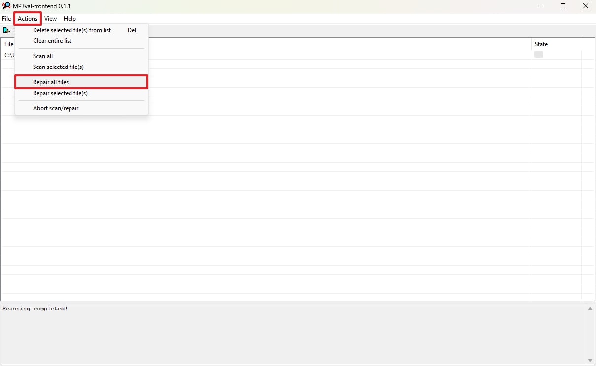Click the State column header
The image size is (596, 366).
point(541,44)
